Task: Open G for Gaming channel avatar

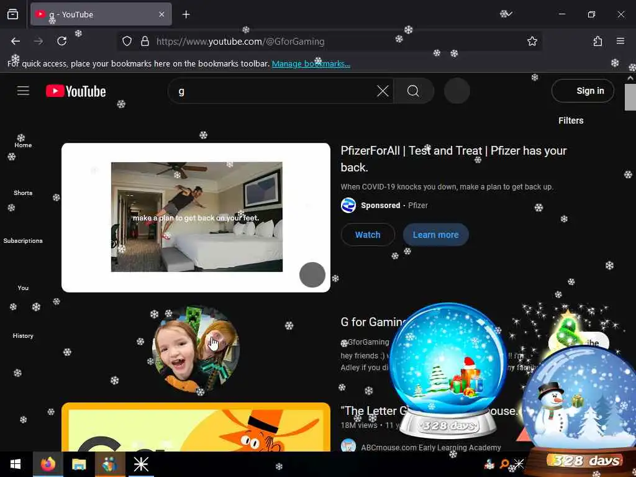Action: pos(196,349)
